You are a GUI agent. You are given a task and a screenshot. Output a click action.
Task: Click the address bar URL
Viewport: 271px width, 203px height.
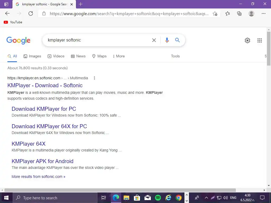[x=129, y=13]
